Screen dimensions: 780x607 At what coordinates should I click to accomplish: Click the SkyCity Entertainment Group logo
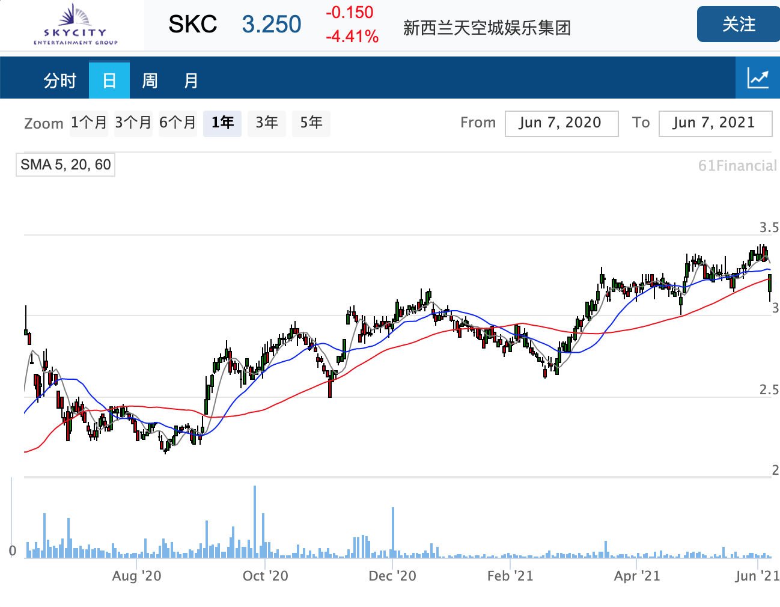75,25
